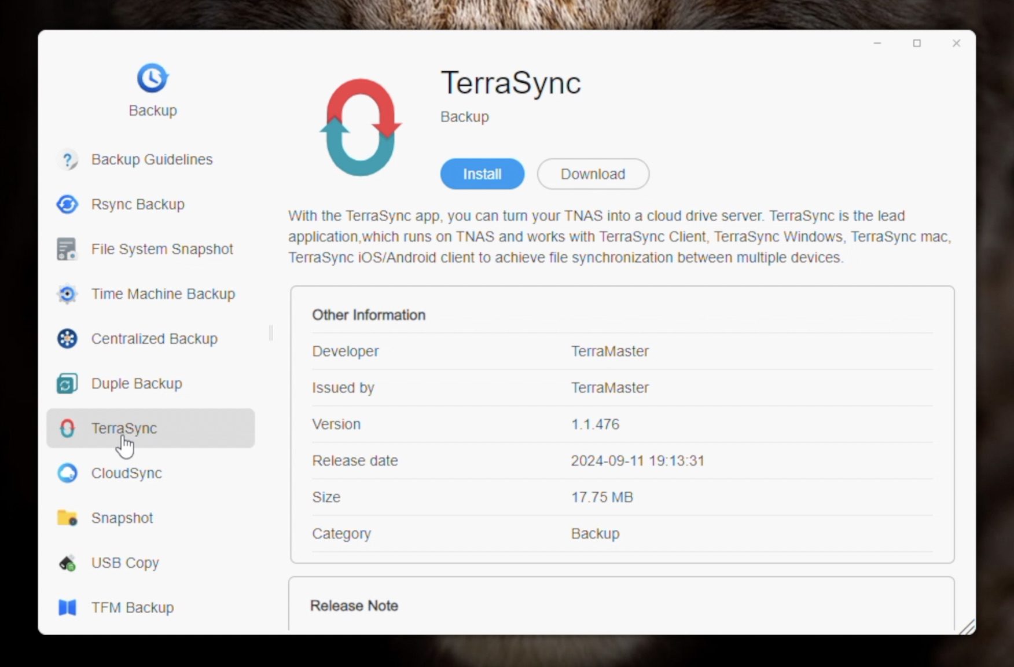Image resolution: width=1014 pixels, height=667 pixels.
Task: Select the Rsync Backup icon
Action: point(68,204)
